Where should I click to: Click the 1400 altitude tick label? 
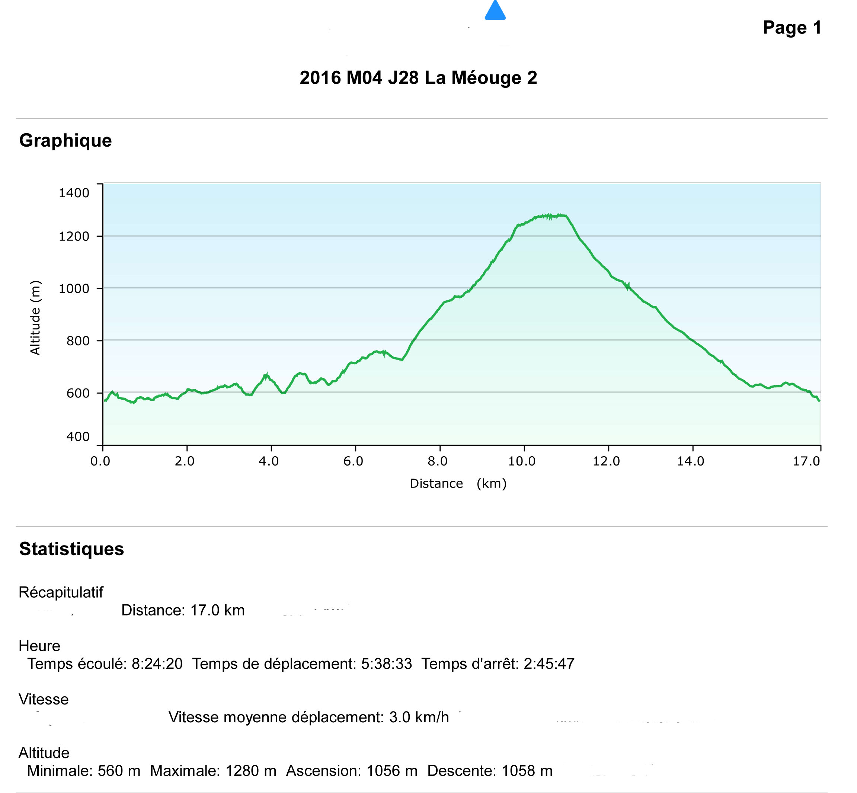click(74, 193)
